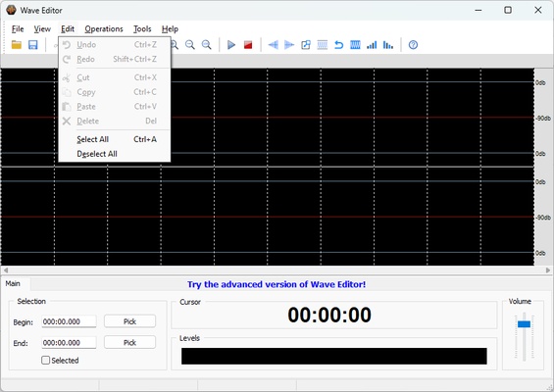Click the left-pointing blue triangle toolbar icon

point(274,45)
